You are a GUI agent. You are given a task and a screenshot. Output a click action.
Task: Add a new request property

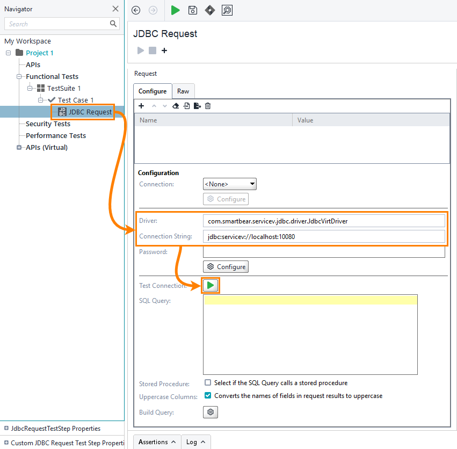141,106
